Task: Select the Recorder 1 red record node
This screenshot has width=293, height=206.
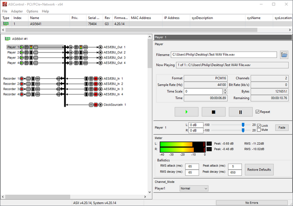Action: tap(21, 78)
